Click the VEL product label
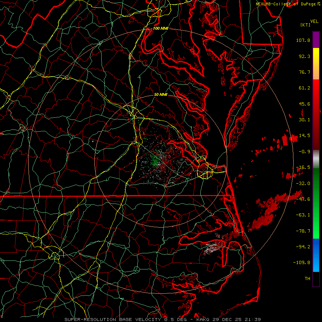 click(x=314, y=21)
